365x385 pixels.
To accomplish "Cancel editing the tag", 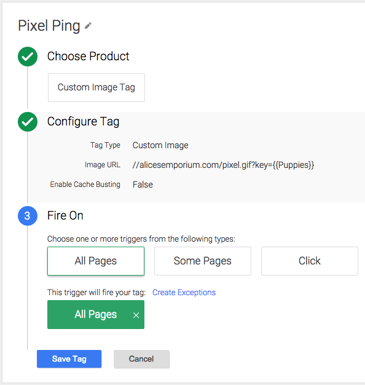I will pos(141,359).
